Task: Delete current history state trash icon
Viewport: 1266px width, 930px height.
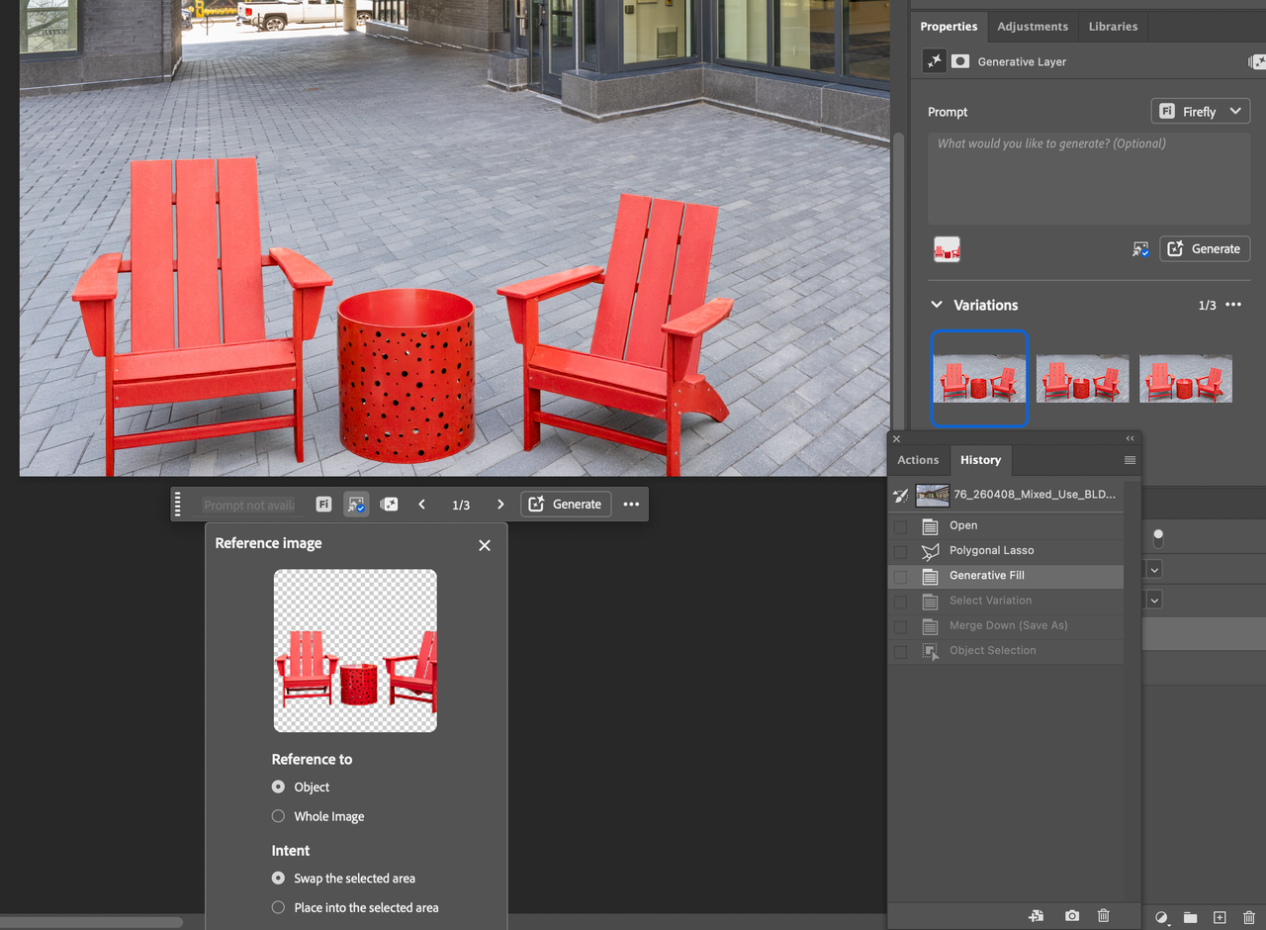Action: pos(1104,916)
